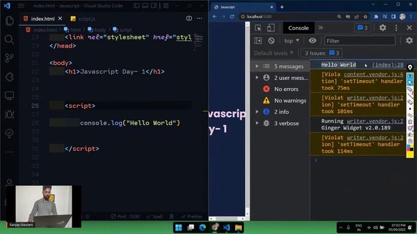Open the Chrome zoom magnifier in address bar

pyautogui.click(x=339, y=17)
